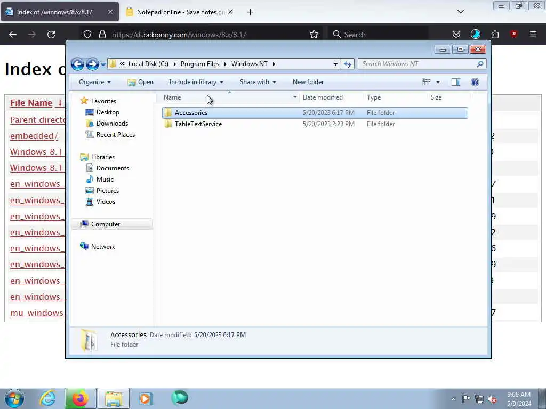Go back with Explorer's Back arrow
Image resolution: width=546 pixels, height=409 pixels.
coord(77,64)
